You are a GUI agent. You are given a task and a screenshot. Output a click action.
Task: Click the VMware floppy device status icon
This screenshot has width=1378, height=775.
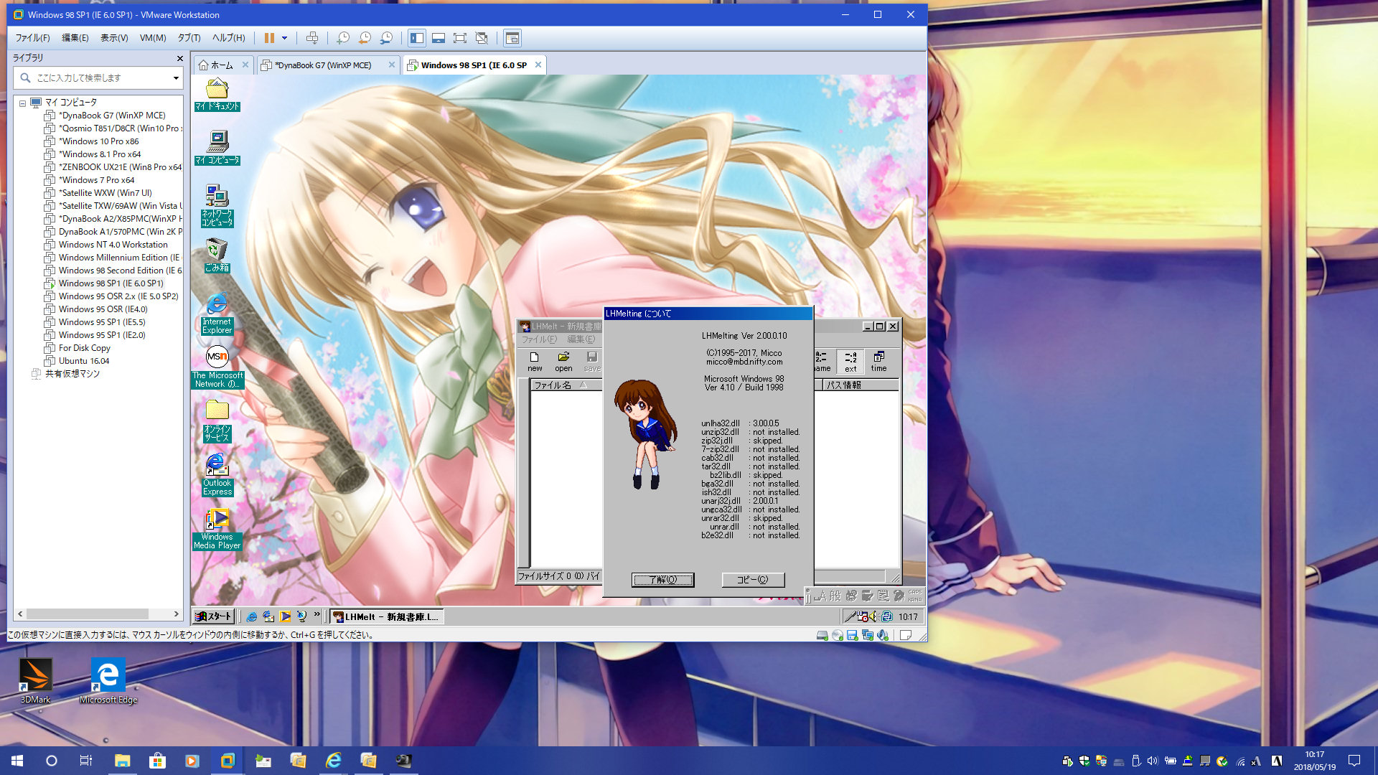pos(852,635)
